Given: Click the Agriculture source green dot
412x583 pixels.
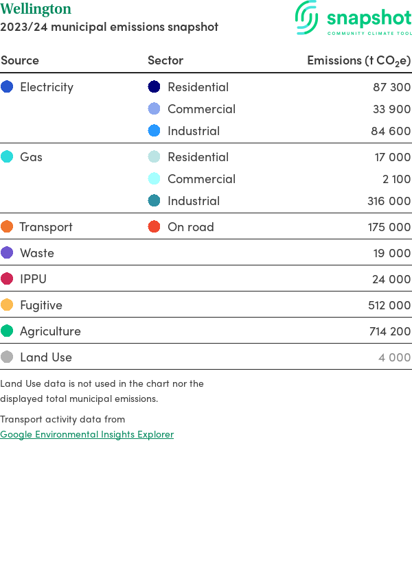Looking at the screenshot, I should click(x=7, y=331).
